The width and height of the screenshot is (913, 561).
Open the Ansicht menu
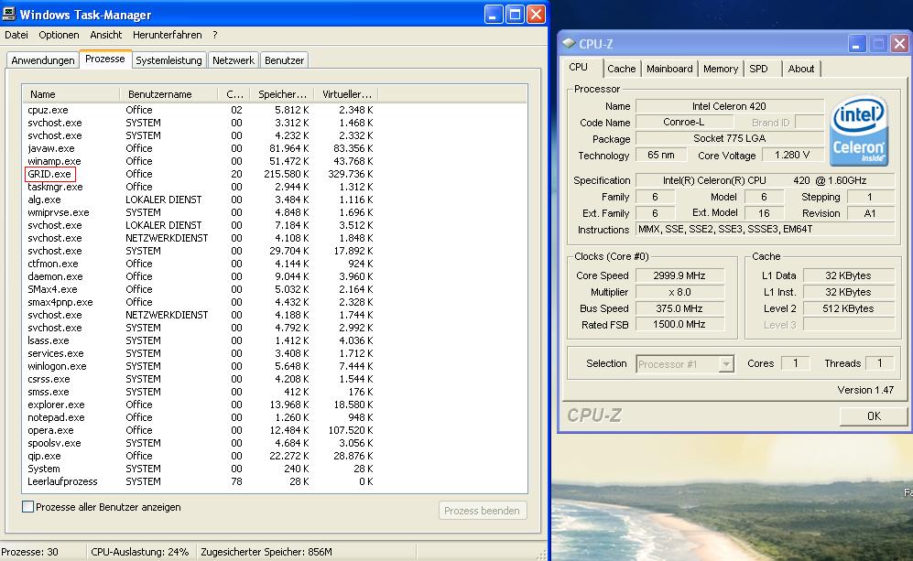coord(106,35)
